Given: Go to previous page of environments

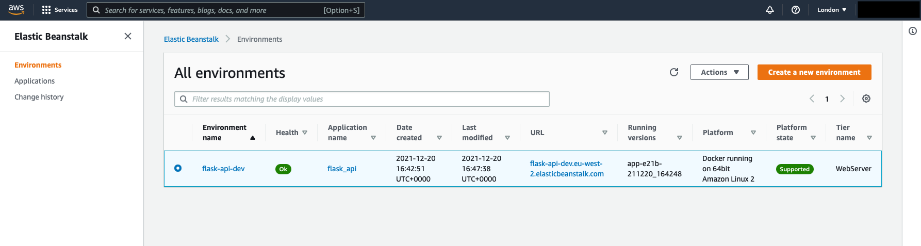Looking at the screenshot, I should click(812, 99).
